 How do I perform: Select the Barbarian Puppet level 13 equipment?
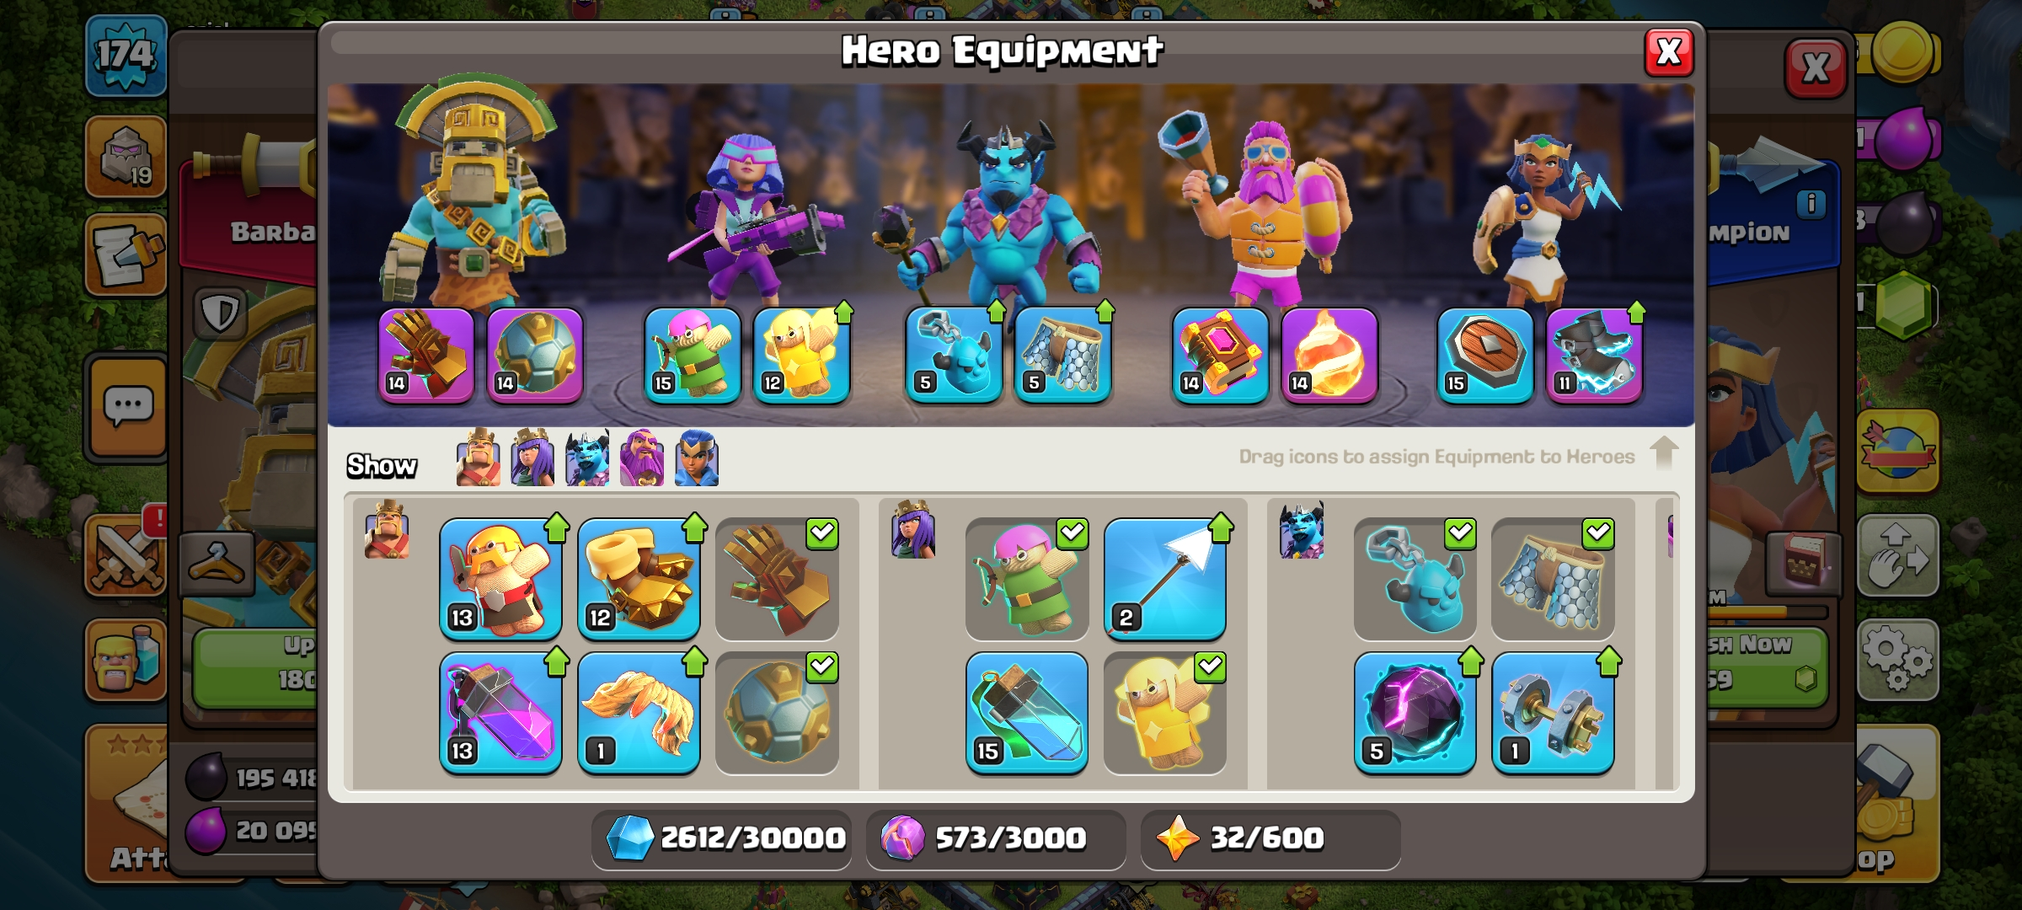[500, 579]
